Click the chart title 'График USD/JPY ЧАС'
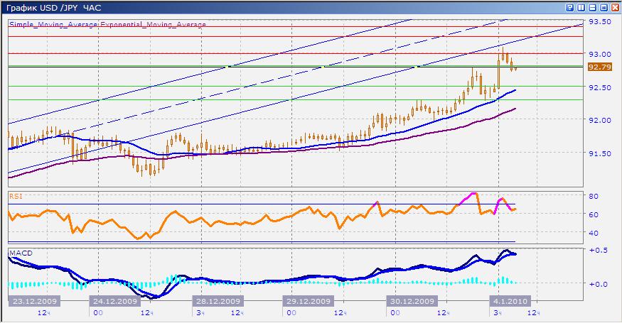The width and height of the screenshot is (622, 323). (x=54, y=8)
